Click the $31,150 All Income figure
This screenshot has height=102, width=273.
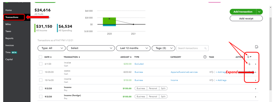(x=44, y=26)
